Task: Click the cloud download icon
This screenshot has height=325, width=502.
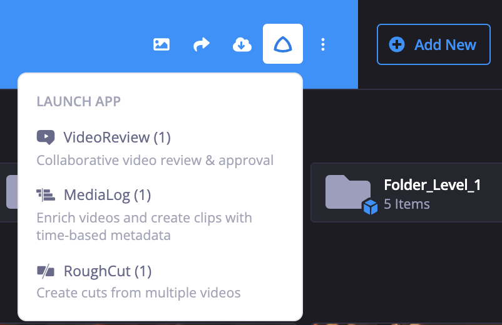Action: [x=242, y=44]
